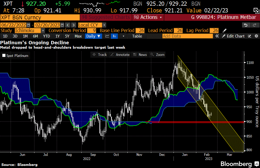Edit the Lead Period value
The width and height of the screenshot is (260, 168).
[178, 31]
